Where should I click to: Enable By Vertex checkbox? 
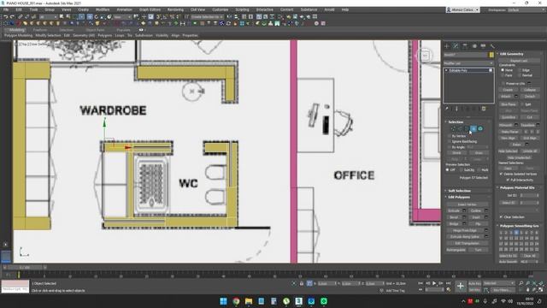tap(450, 136)
